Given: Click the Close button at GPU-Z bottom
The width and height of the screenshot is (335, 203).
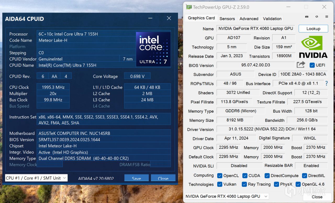Looking at the screenshot, I should (x=317, y=197).
